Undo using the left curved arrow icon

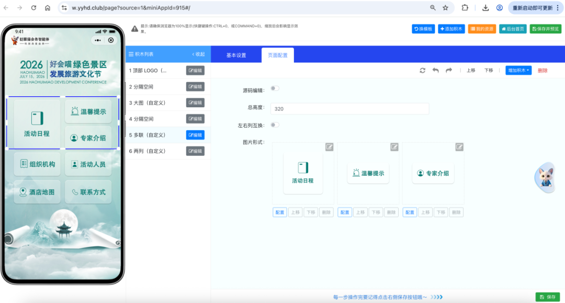pos(435,71)
